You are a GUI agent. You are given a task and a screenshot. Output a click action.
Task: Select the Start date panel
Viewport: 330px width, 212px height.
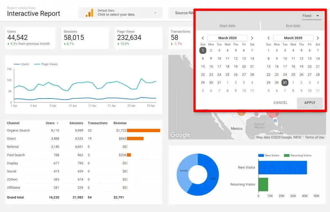tap(227, 26)
